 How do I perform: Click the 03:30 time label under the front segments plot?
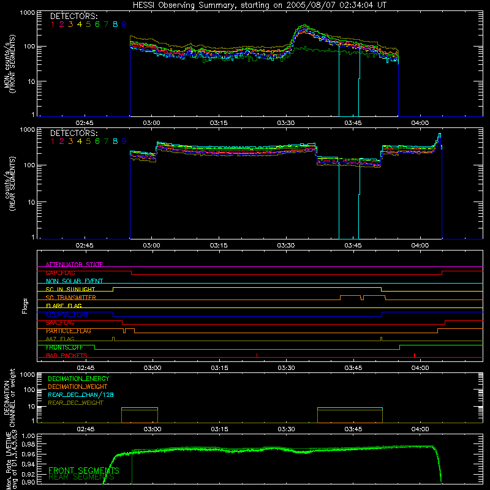pos(285,123)
